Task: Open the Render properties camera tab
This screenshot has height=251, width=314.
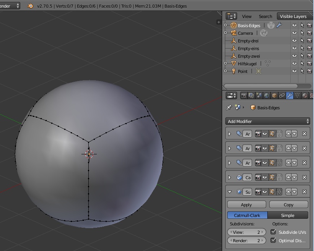Action: pos(244,96)
